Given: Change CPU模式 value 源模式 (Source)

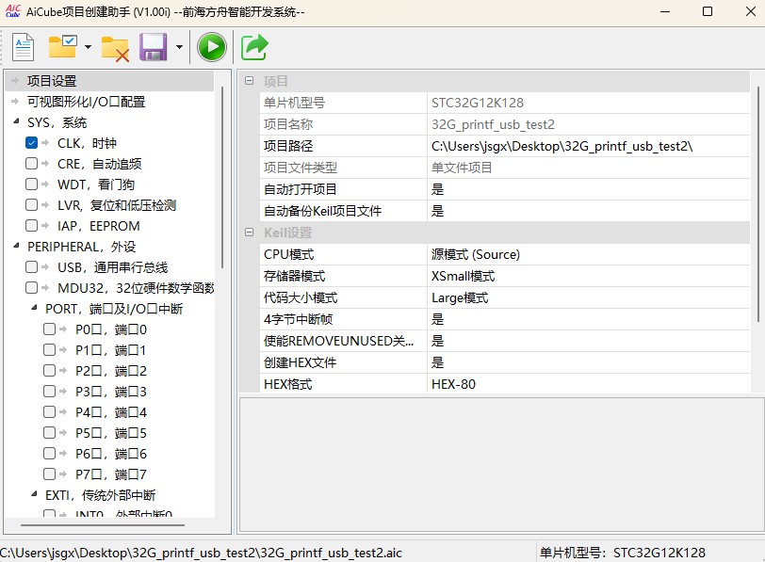Looking at the screenshot, I should [x=589, y=254].
